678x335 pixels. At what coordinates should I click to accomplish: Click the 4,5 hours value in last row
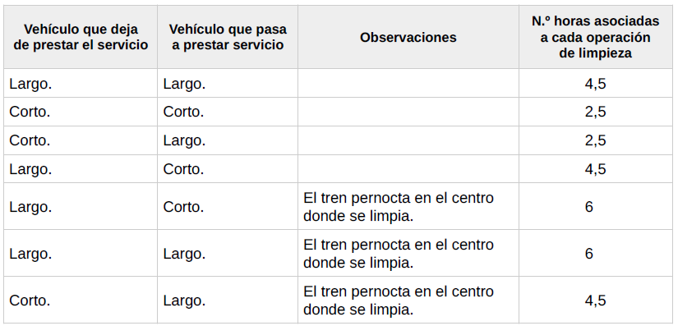[x=595, y=301]
